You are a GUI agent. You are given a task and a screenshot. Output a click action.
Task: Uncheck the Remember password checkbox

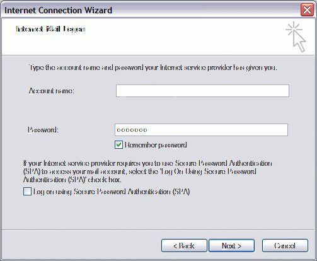118,145
